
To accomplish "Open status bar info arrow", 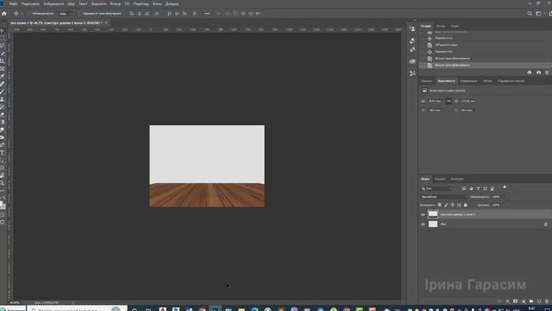I will [73, 302].
